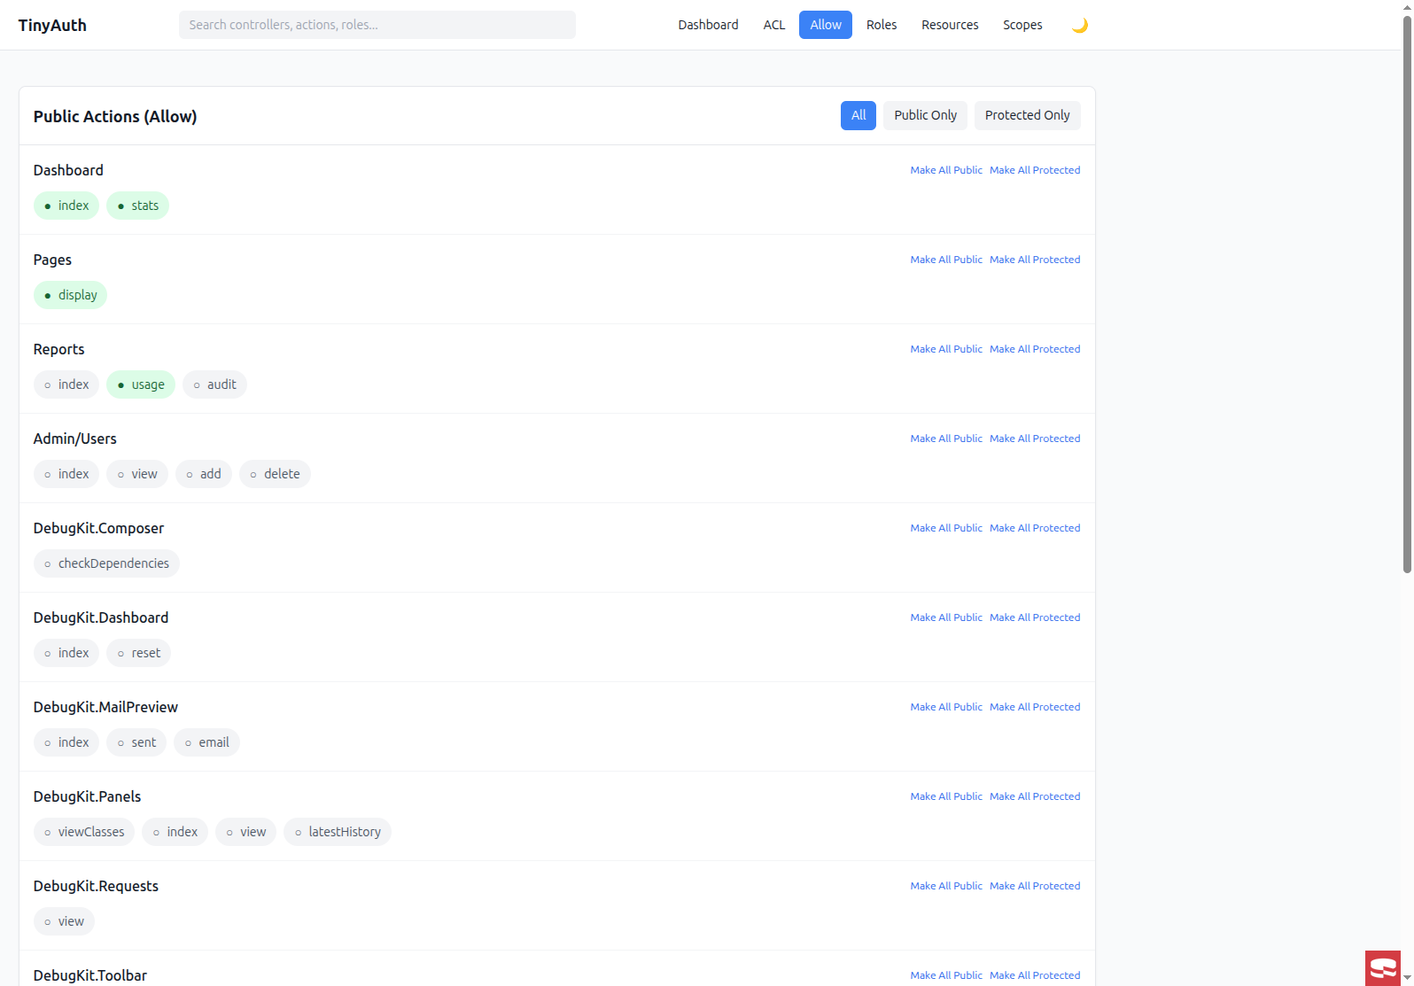The width and height of the screenshot is (1414, 986).
Task: Focus the search controllers input field
Action: point(377,25)
